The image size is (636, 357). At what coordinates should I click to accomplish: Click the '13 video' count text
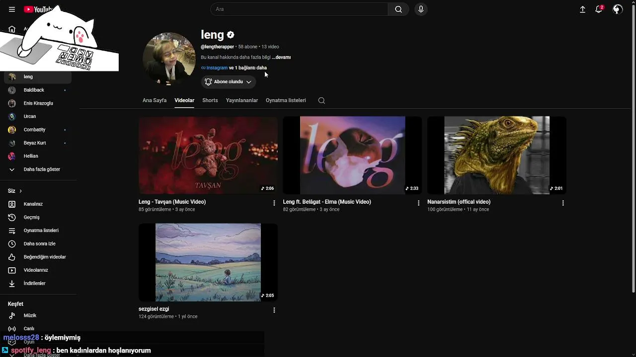pyautogui.click(x=270, y=47)
